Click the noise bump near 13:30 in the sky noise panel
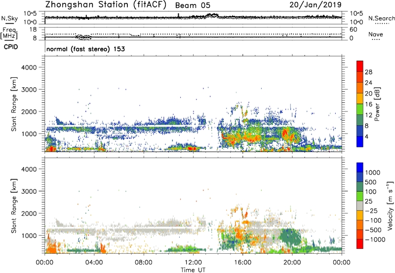This screenshot has height=273, width=395. click(x=212, y=16)
